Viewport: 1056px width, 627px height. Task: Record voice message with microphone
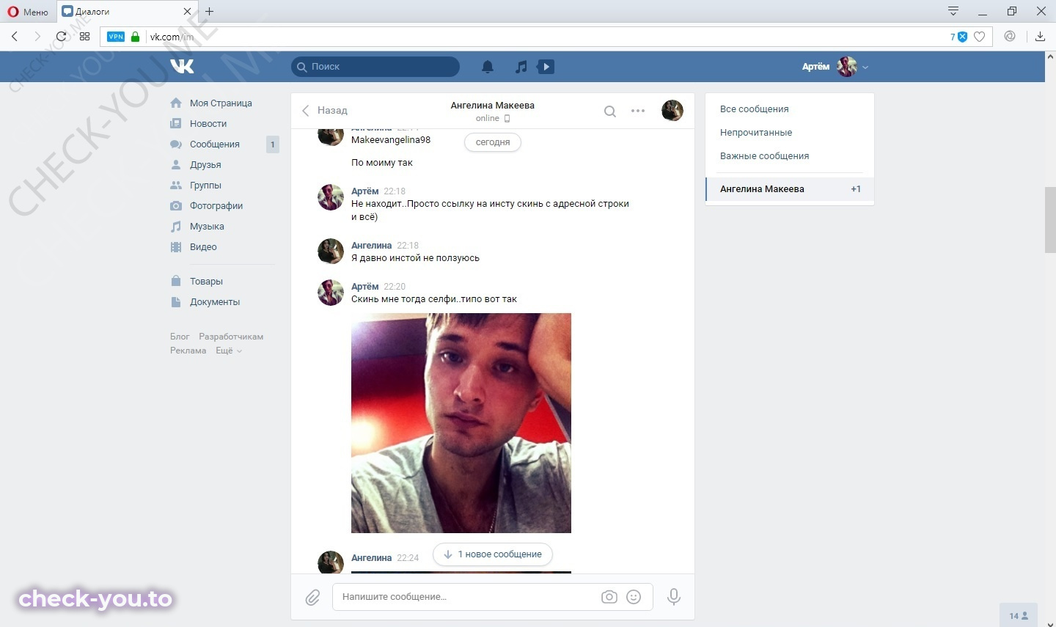[x=674, y=597]
